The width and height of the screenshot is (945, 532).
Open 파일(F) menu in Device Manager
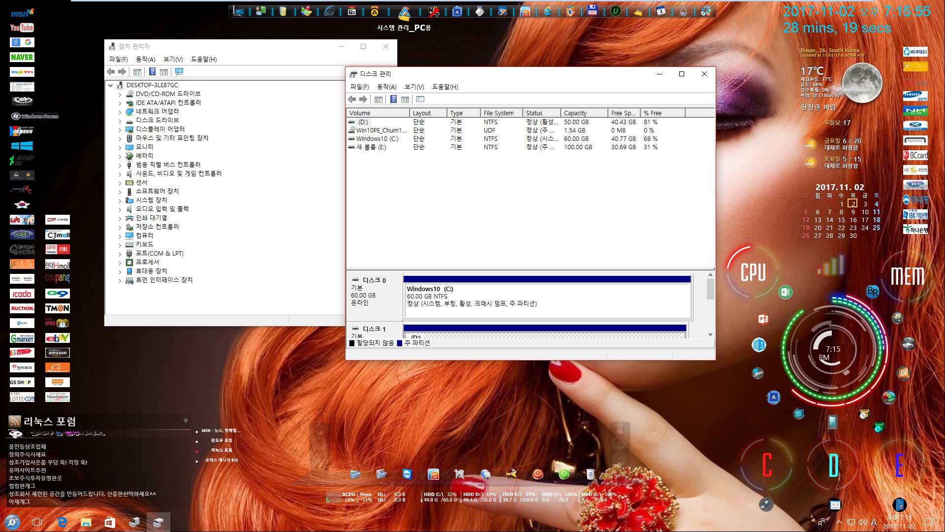coord(118,59)
